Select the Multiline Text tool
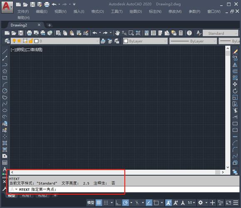 click(5, 169)
